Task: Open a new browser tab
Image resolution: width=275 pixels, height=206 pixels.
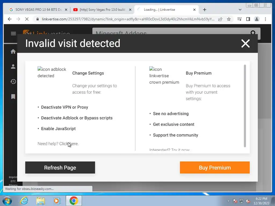Action: [204, 10]
